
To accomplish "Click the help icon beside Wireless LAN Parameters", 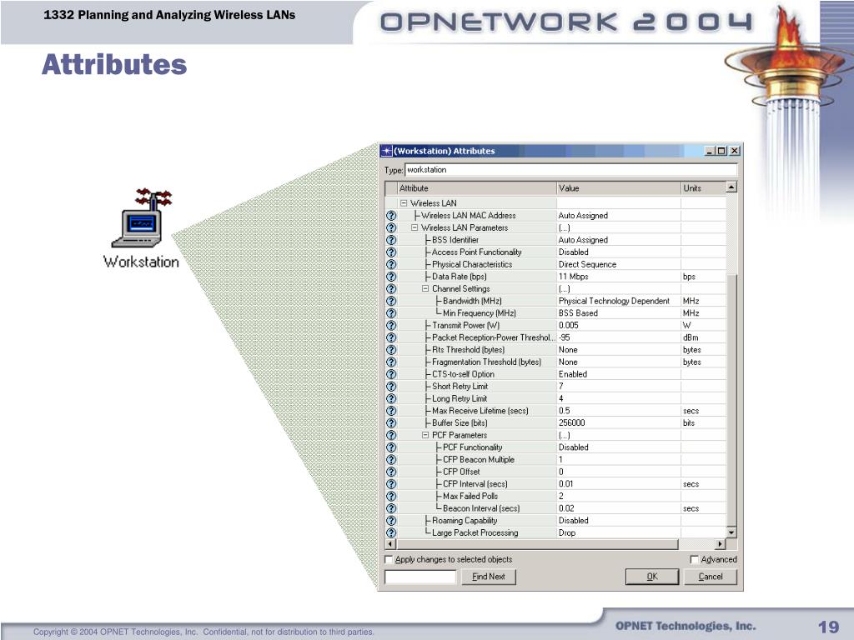I will click(391, 228).
